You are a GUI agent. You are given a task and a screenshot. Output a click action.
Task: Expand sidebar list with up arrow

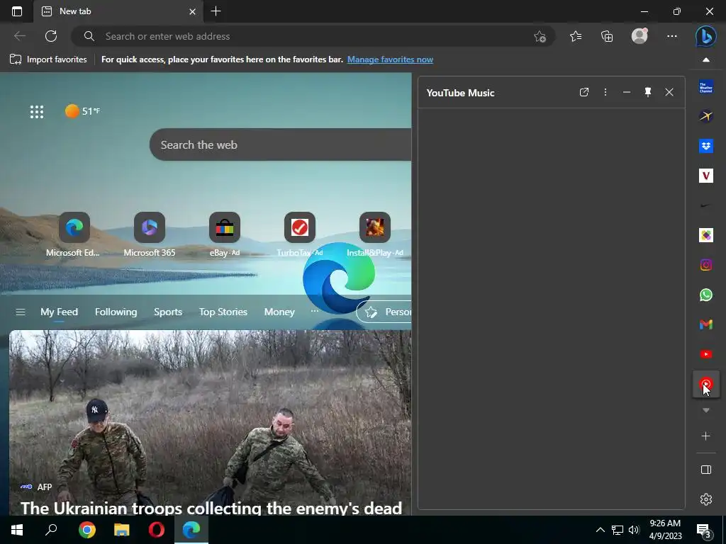705,59
